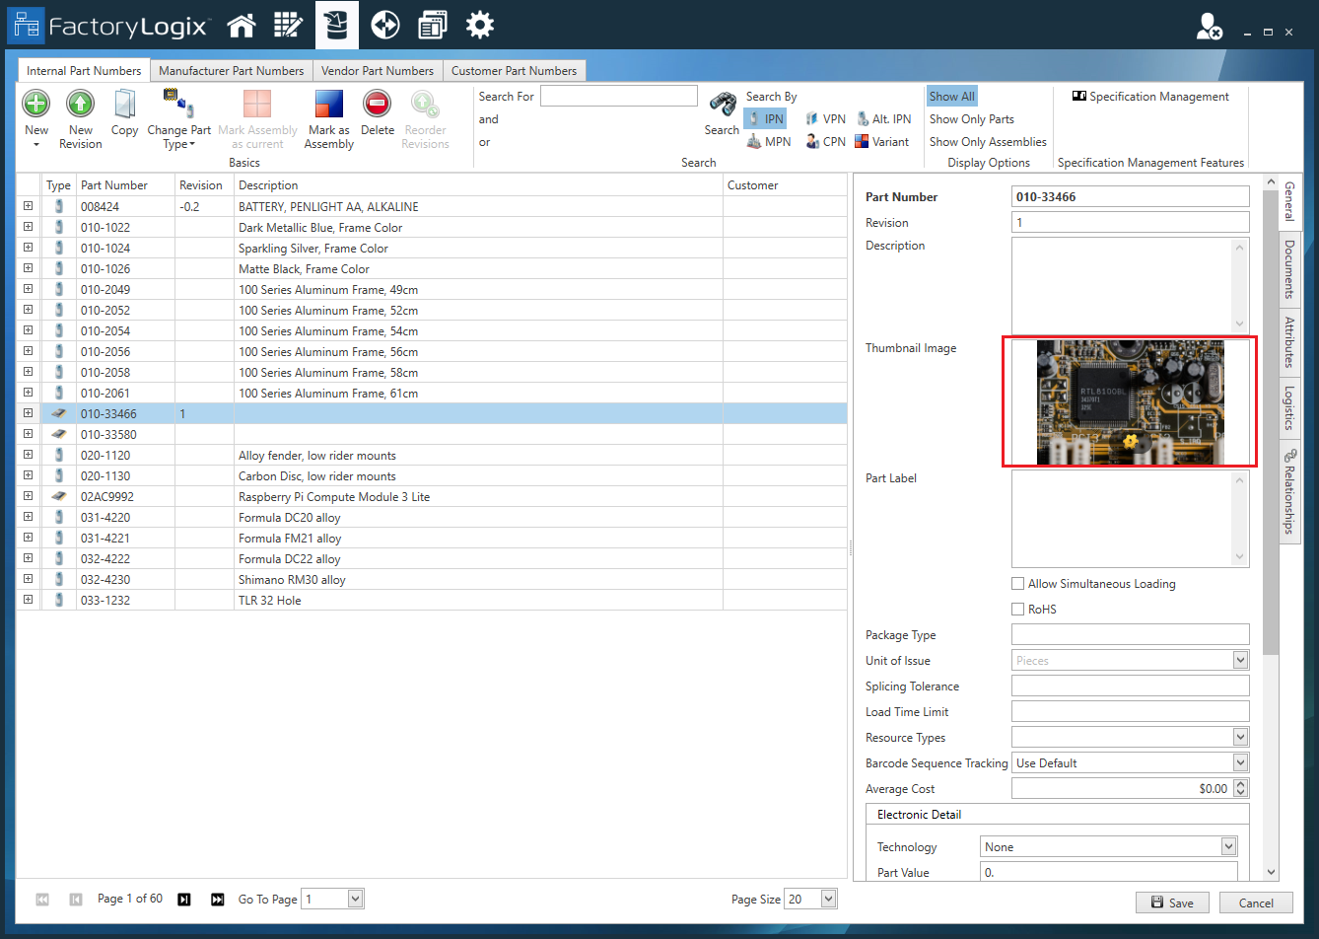This screenshot has width=1319, height=939.
Task: Open the Settings gear in the top bar
Action: [x=480, y=24]
